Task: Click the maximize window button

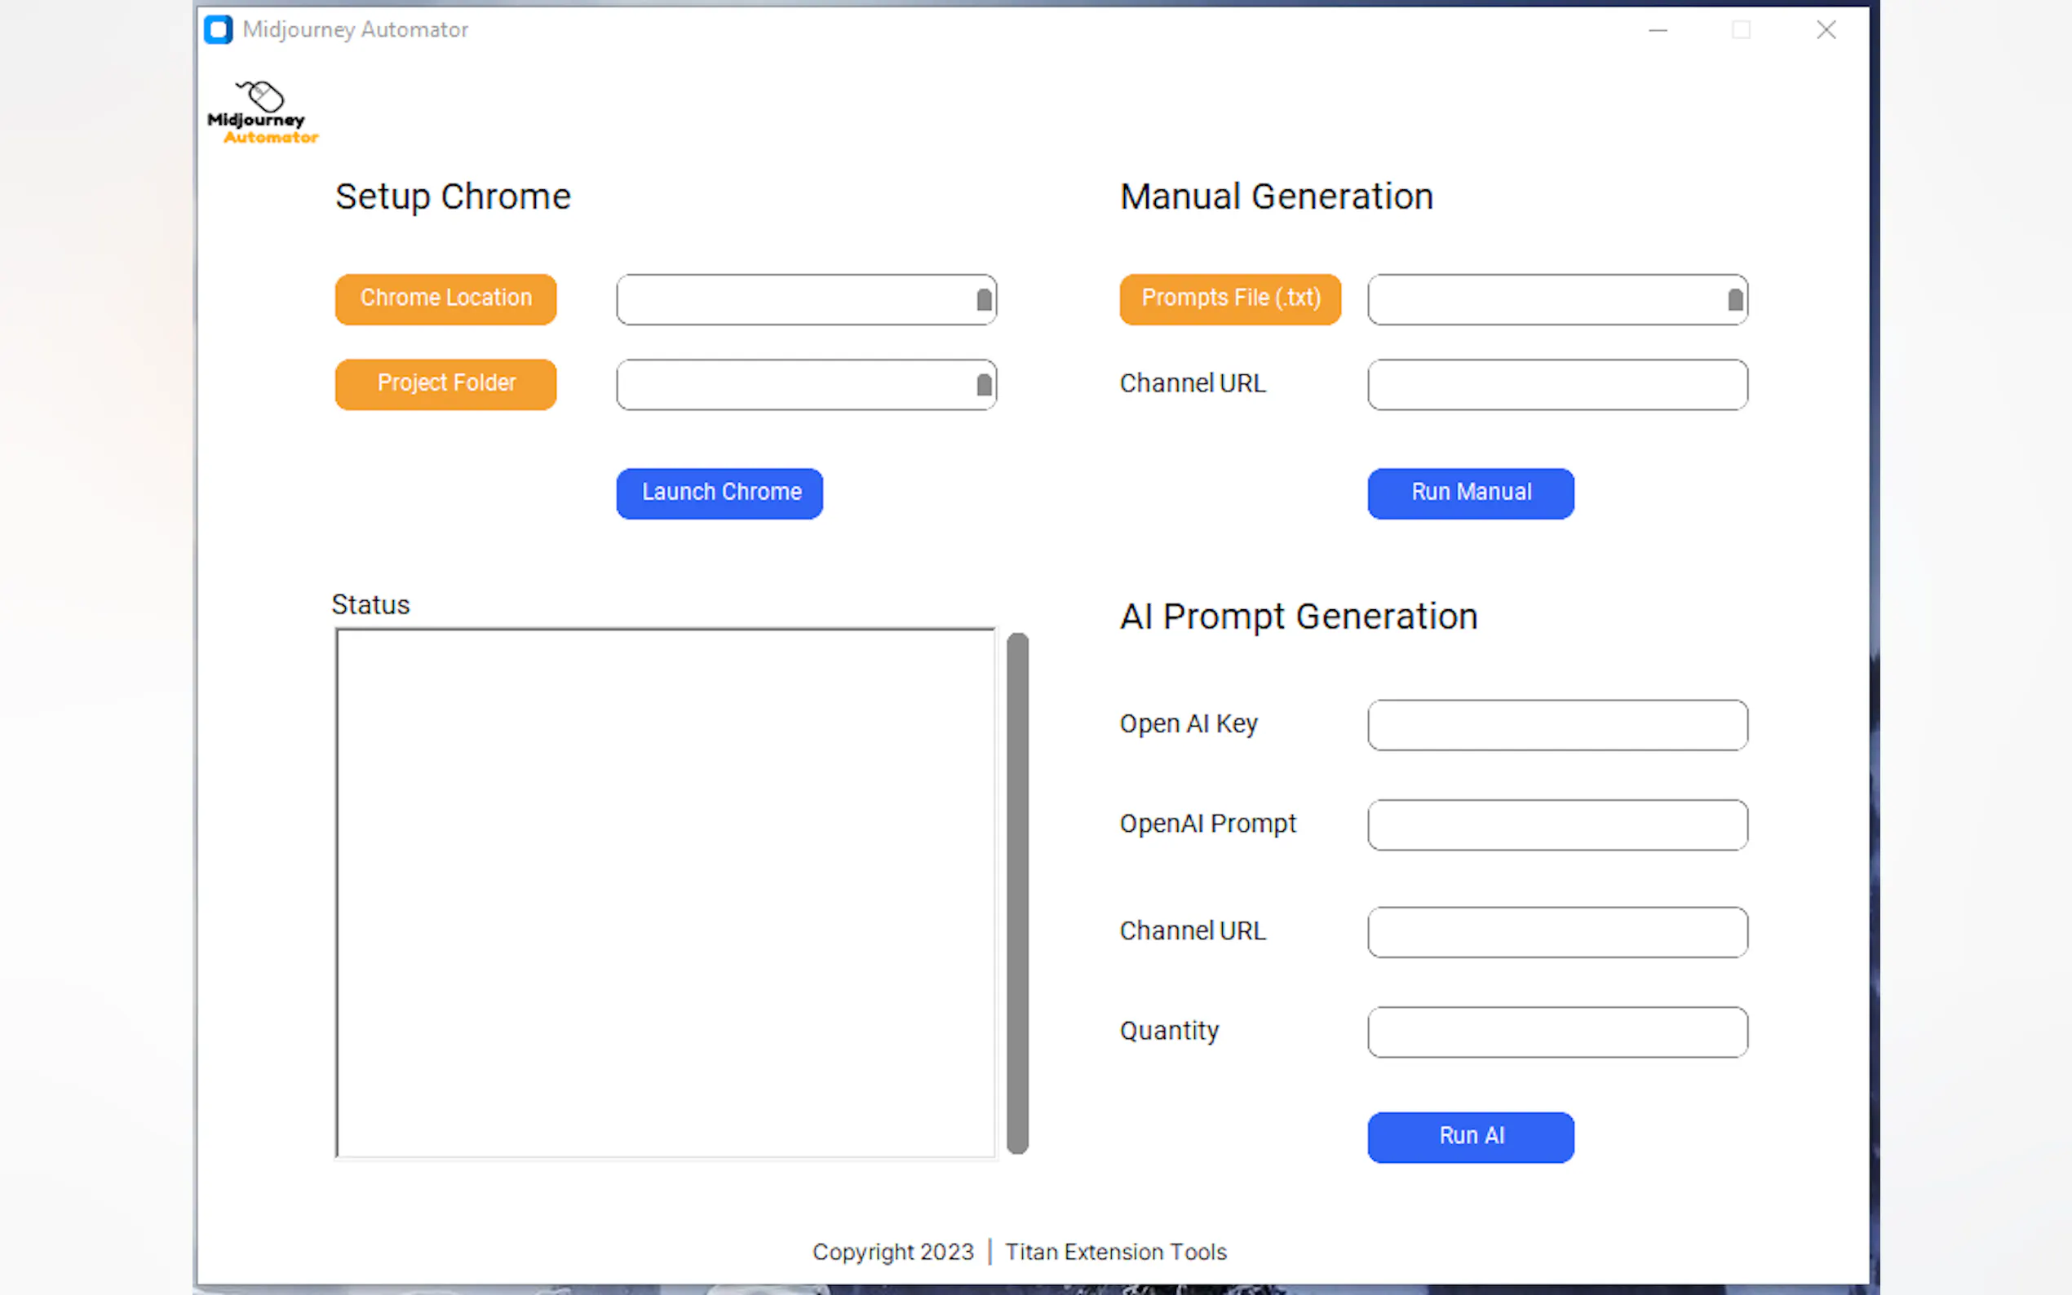Action: (1741, 30)
